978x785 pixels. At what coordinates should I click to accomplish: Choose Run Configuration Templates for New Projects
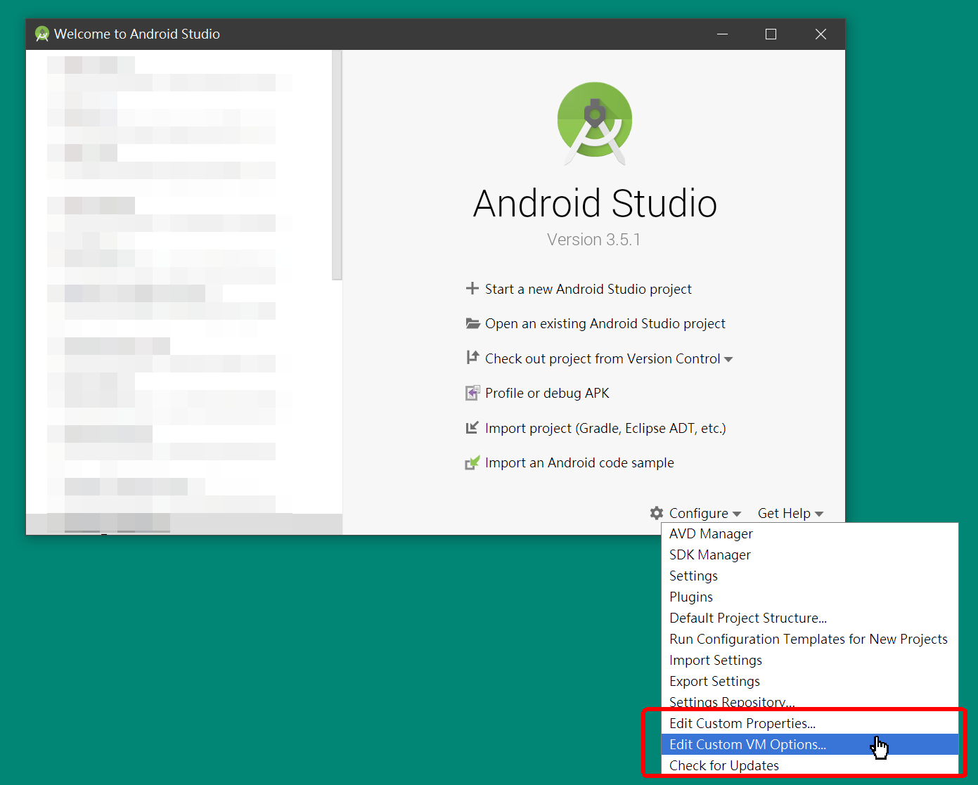(810, 639)
